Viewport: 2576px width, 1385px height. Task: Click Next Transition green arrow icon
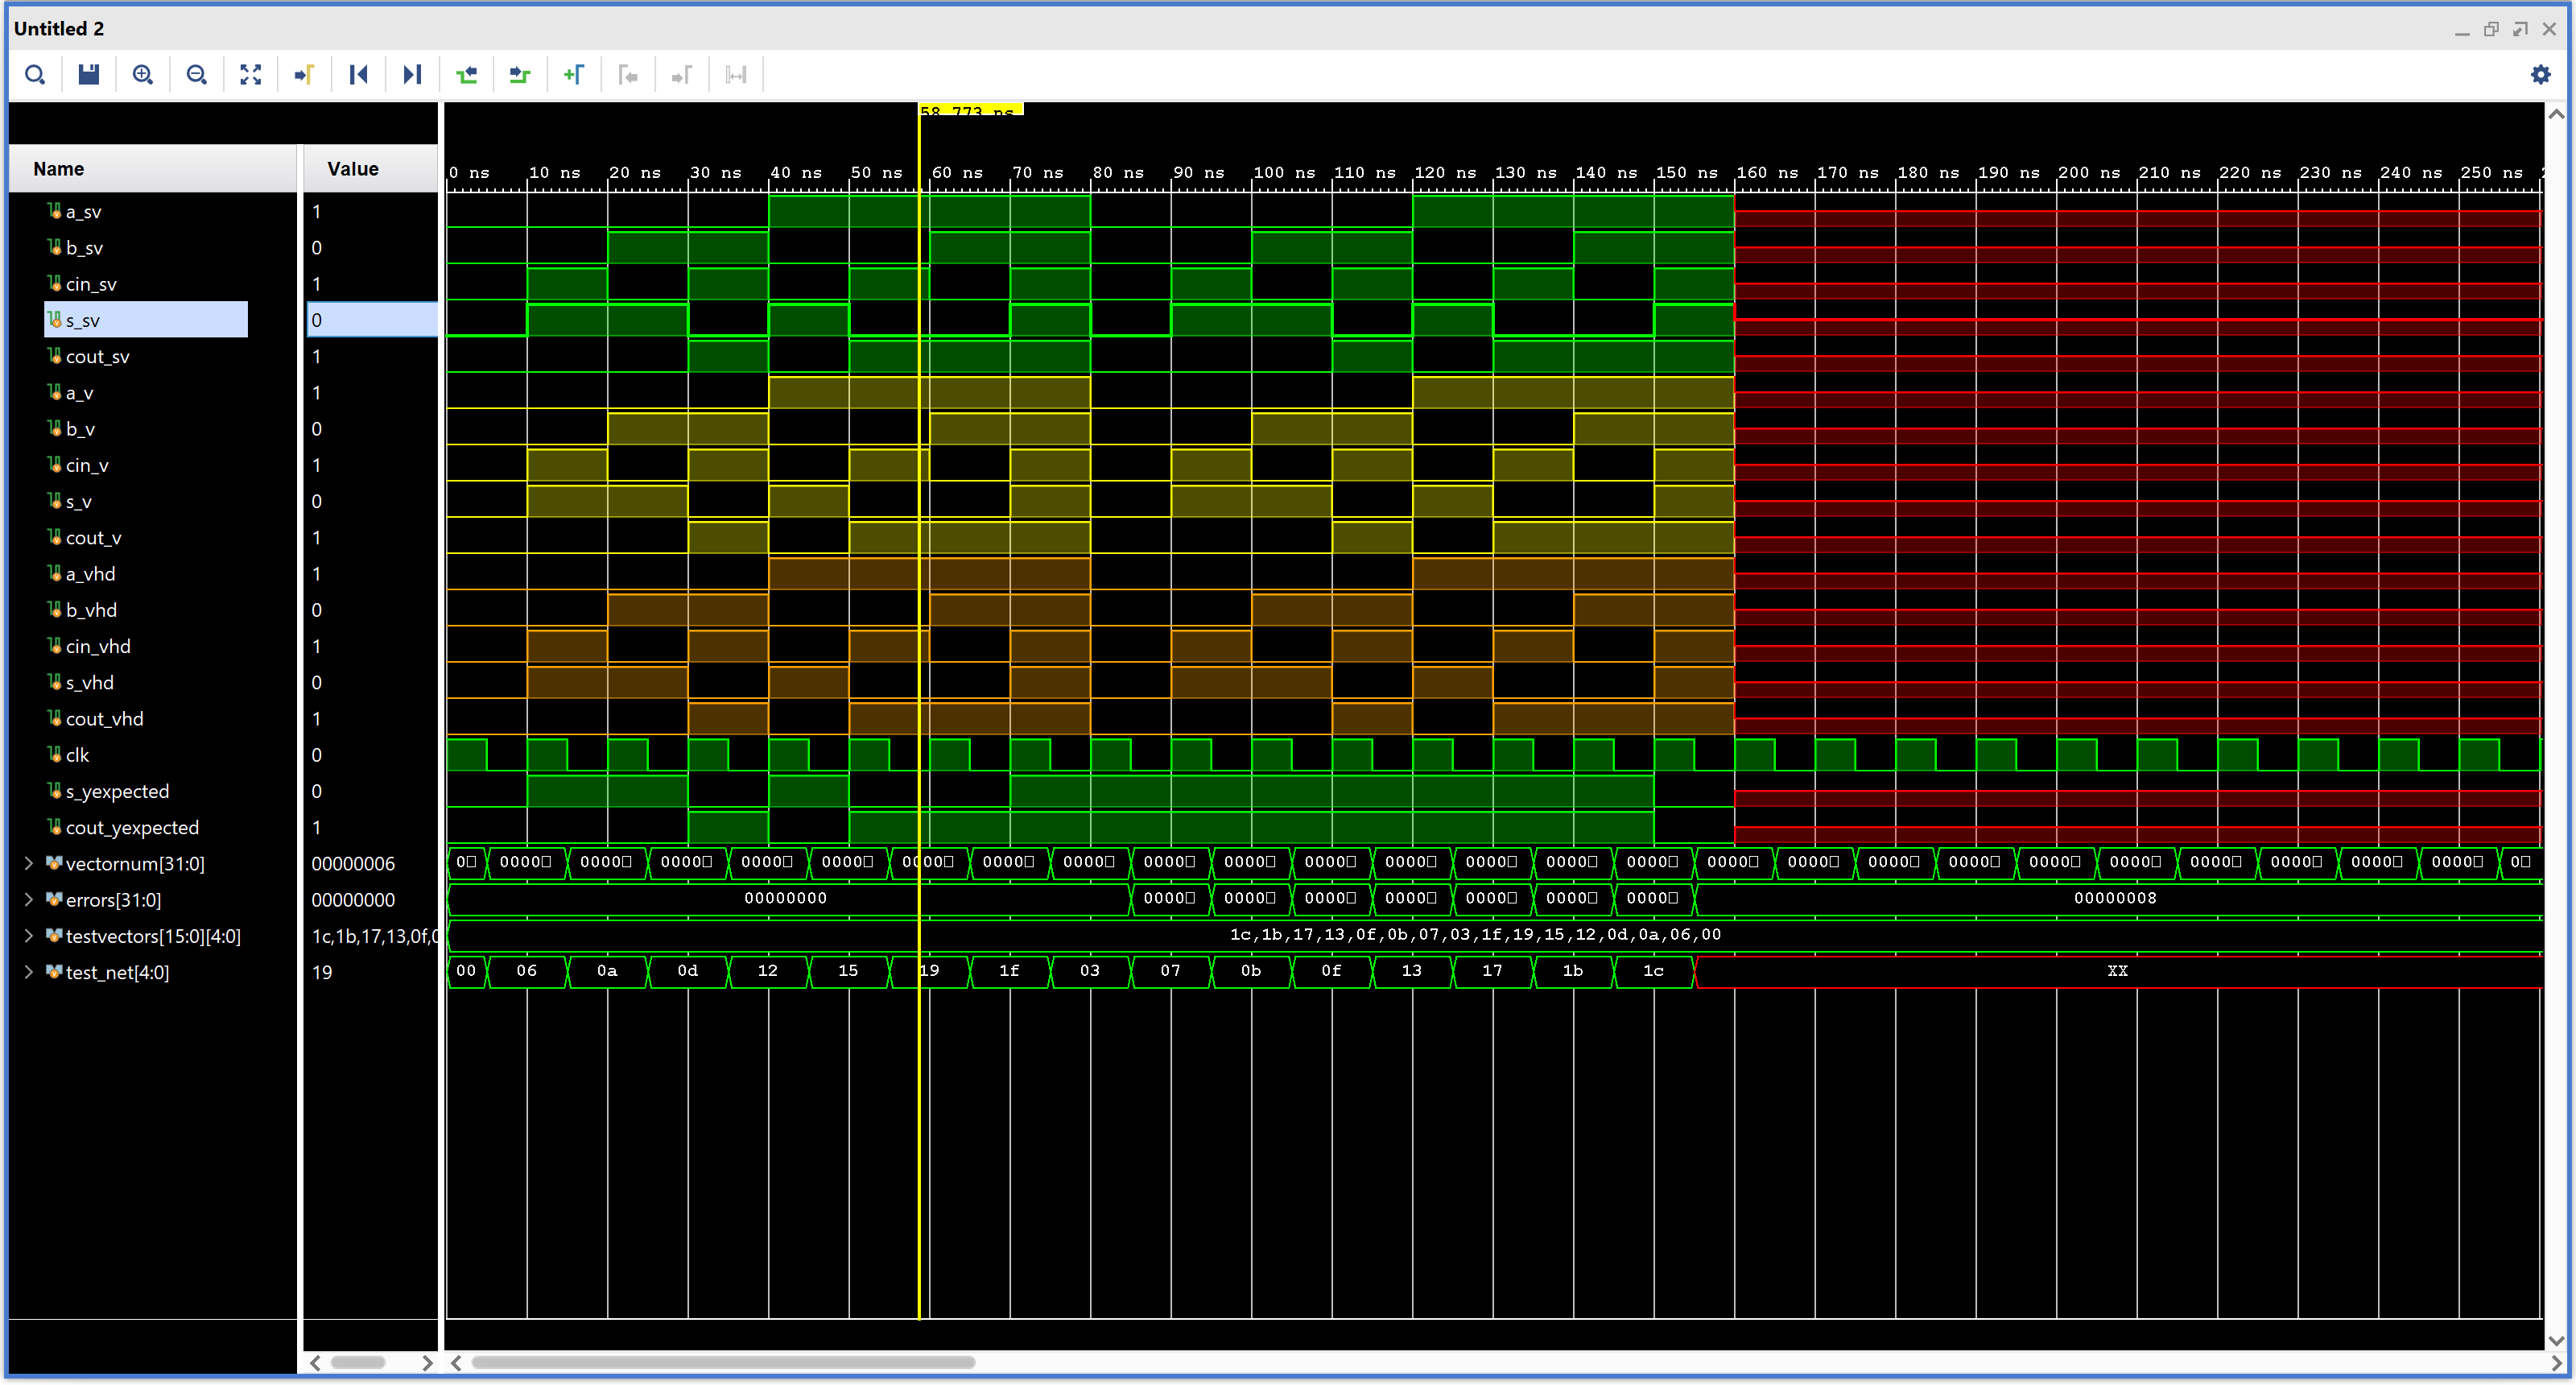point(520,75)
